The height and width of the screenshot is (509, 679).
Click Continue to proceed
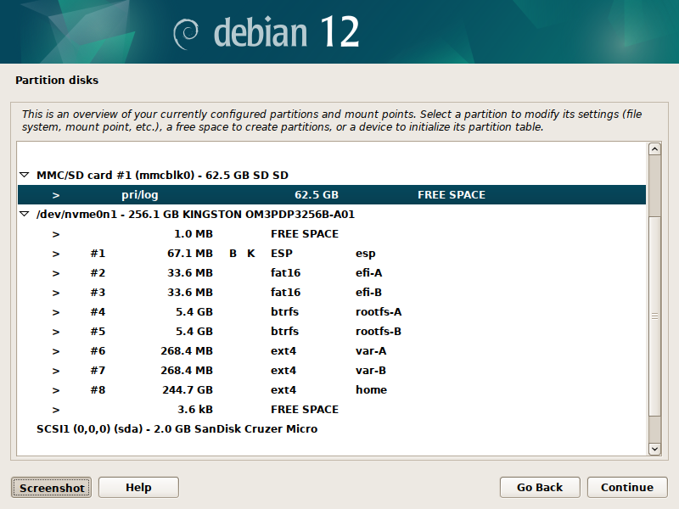(x=627, y=487)
